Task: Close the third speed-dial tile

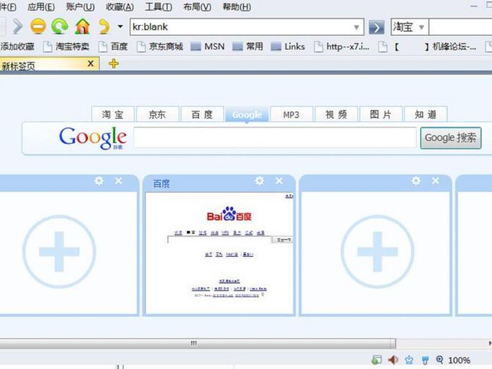Action: 435,181
